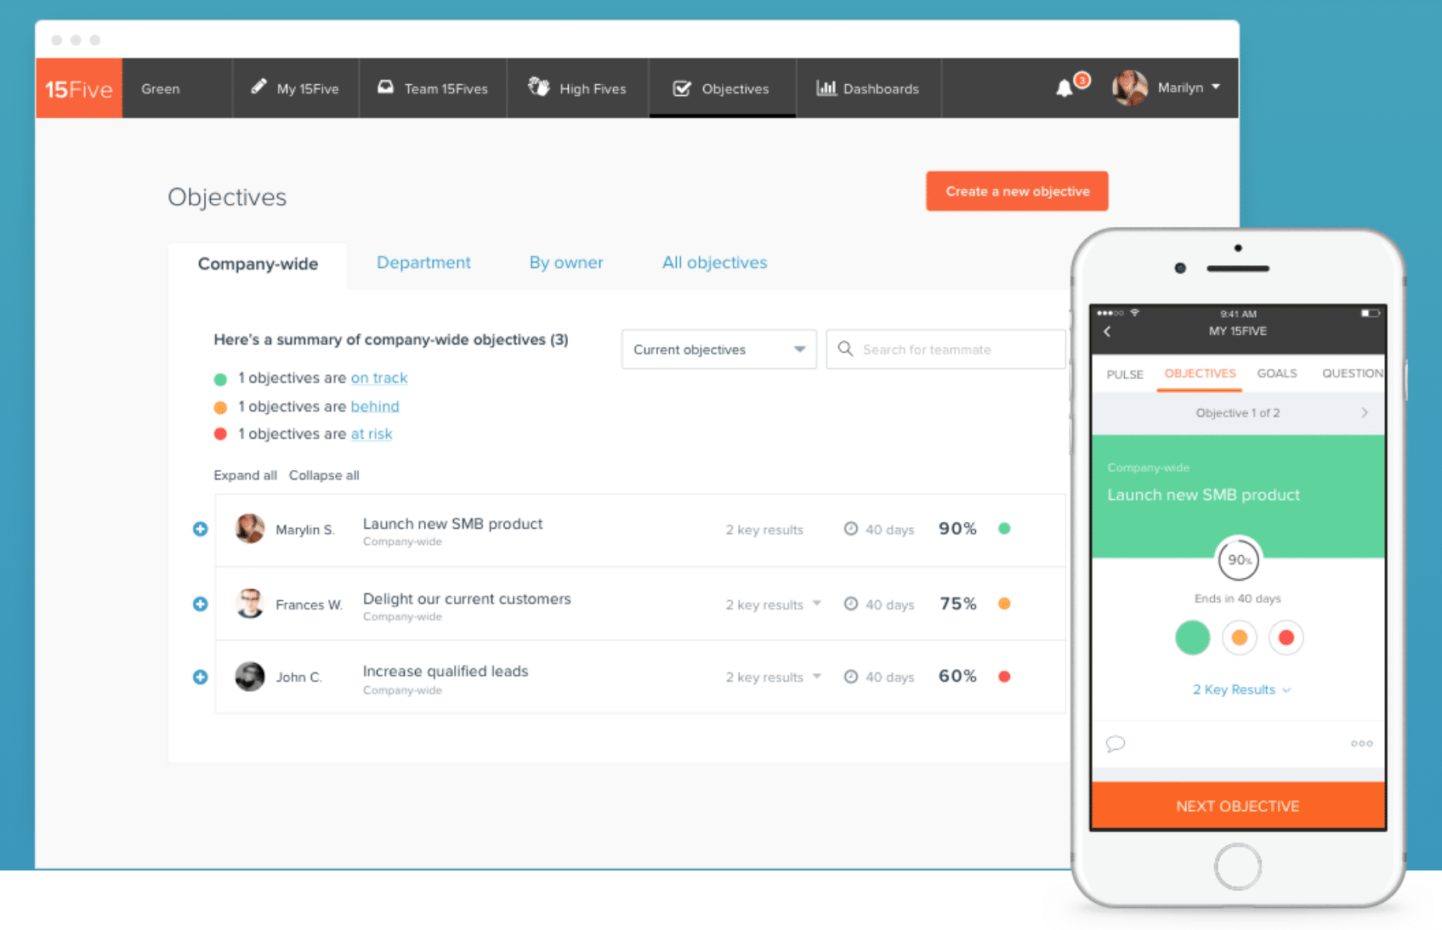Viewport: 1442px width, 930px height.
Task: Click the plus icon beside Marylin S.
Action: tap(201, 530)
